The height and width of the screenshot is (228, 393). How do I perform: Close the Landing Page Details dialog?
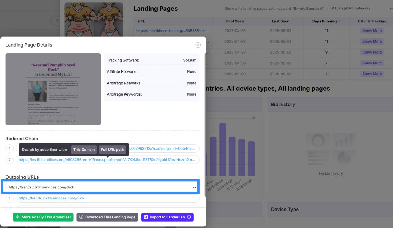pos(198,45)
